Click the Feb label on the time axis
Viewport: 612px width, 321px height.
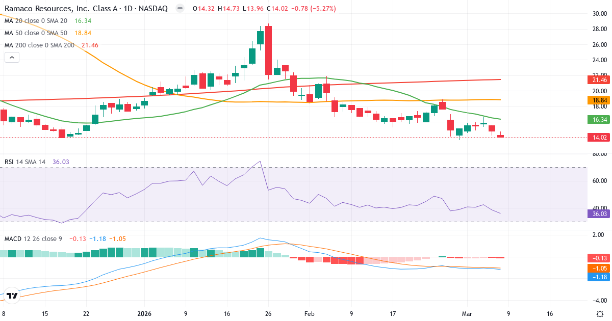309,314
